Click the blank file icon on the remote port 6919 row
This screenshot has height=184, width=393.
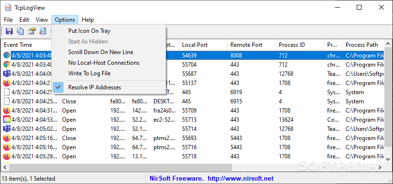pyautogui.click(x=7, y=92)
